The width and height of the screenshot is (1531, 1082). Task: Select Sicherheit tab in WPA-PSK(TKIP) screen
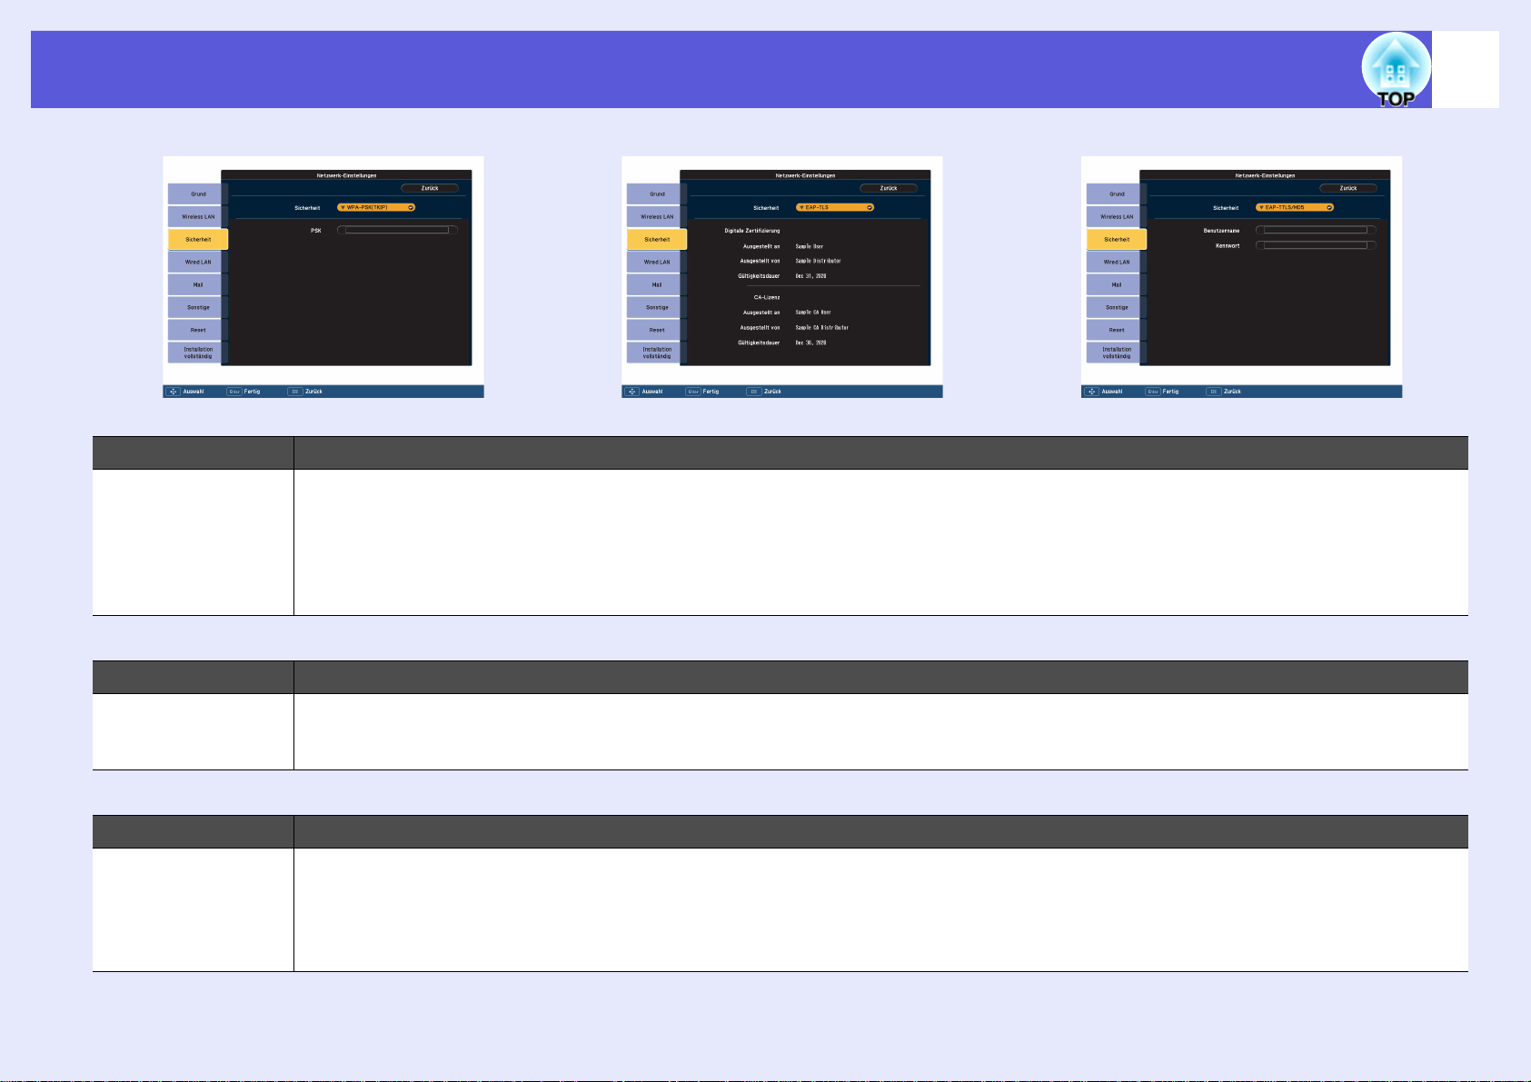point(198,239)
